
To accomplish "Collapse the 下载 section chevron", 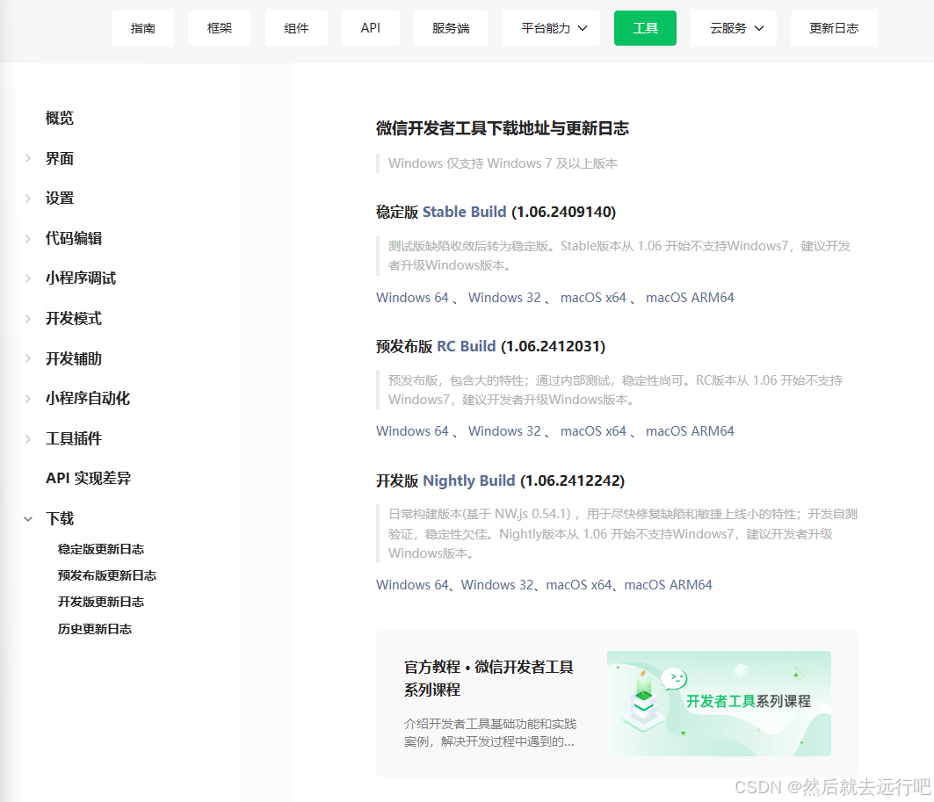I will (x=28, y=519).
